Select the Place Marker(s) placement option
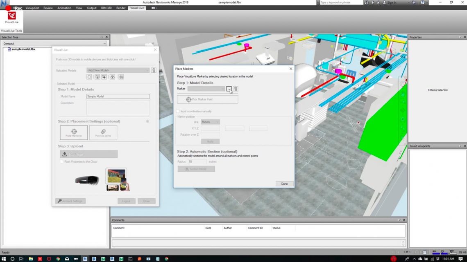The width and height of the screenshot is (467, 262). 74,132
